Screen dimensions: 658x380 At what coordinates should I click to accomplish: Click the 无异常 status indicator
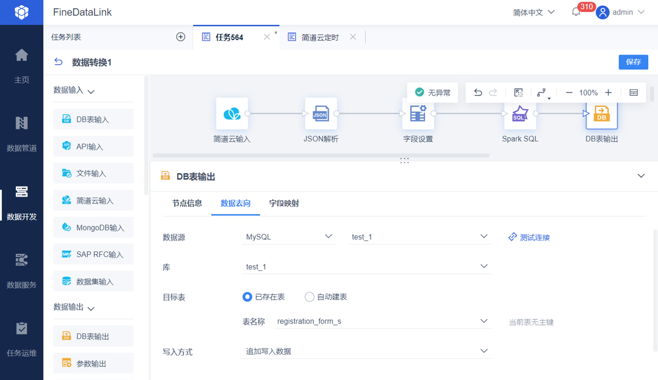point(432,92)
